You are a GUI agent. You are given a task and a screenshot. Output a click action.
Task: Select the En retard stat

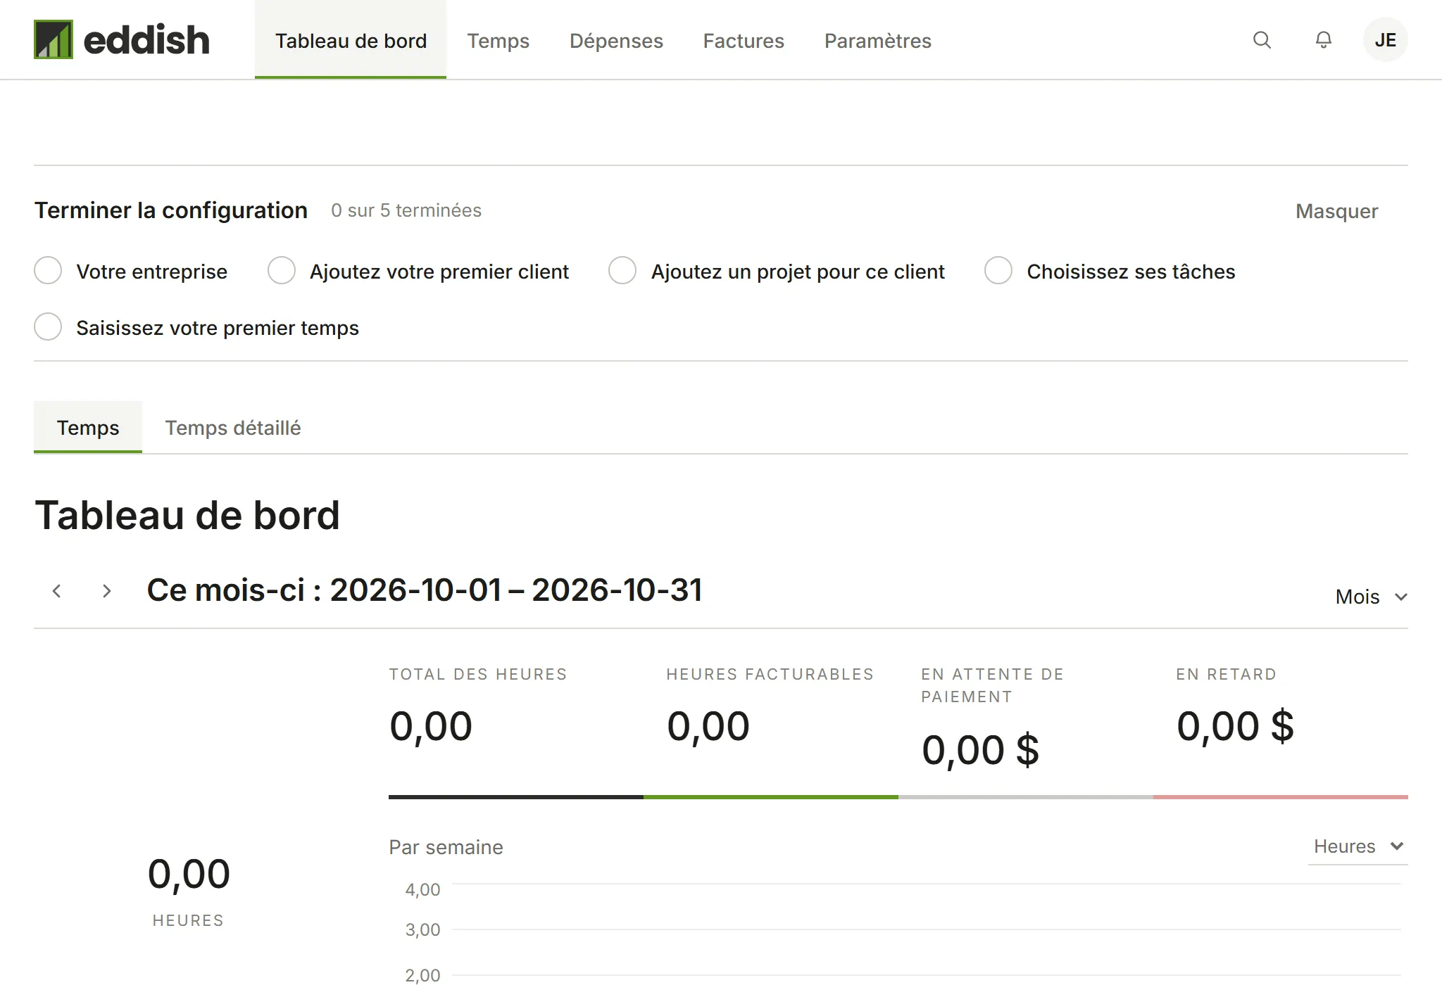pyautogui.click(x=1281, y=730)
